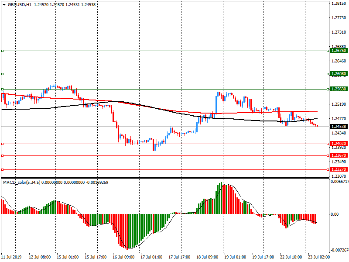349x262 pixels.
Task: Click the 18 Jul 09:00 time label
Action: tap(207, 257)
